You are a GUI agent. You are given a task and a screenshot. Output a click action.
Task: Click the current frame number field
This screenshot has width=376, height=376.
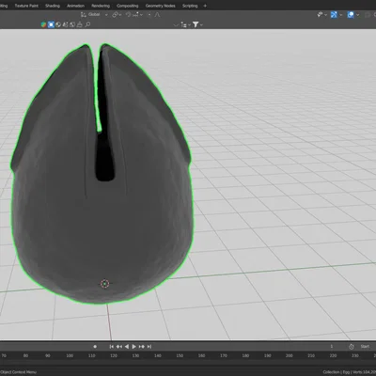click(x=332, y=347)
